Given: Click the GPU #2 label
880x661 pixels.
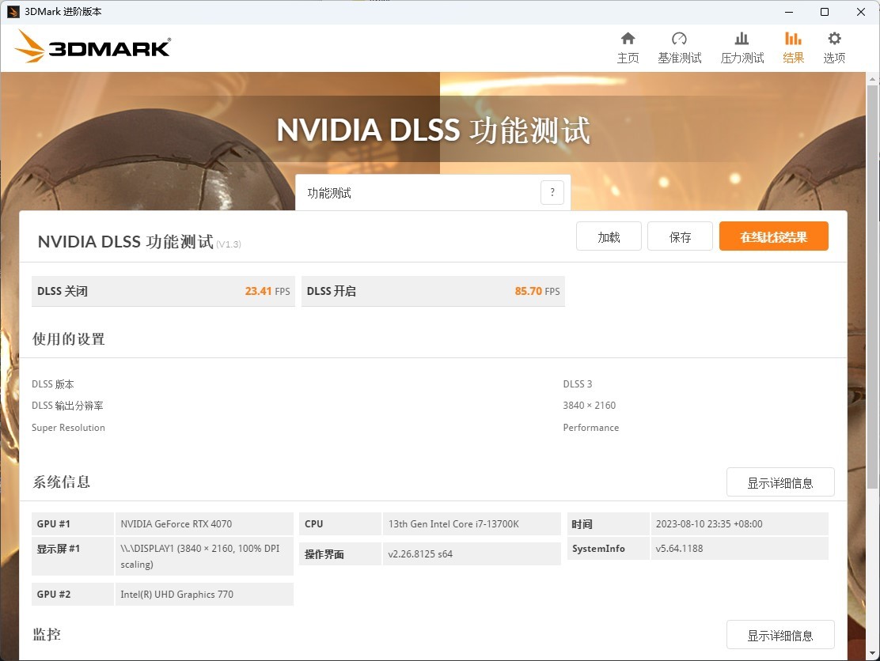Looking at the screenshot, I should [x=54, y=595].
